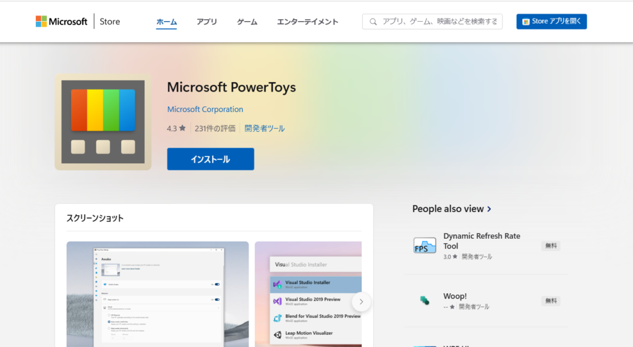Open the ホーム tab
Screen dimensions: 633x347
tap(166, 22)
